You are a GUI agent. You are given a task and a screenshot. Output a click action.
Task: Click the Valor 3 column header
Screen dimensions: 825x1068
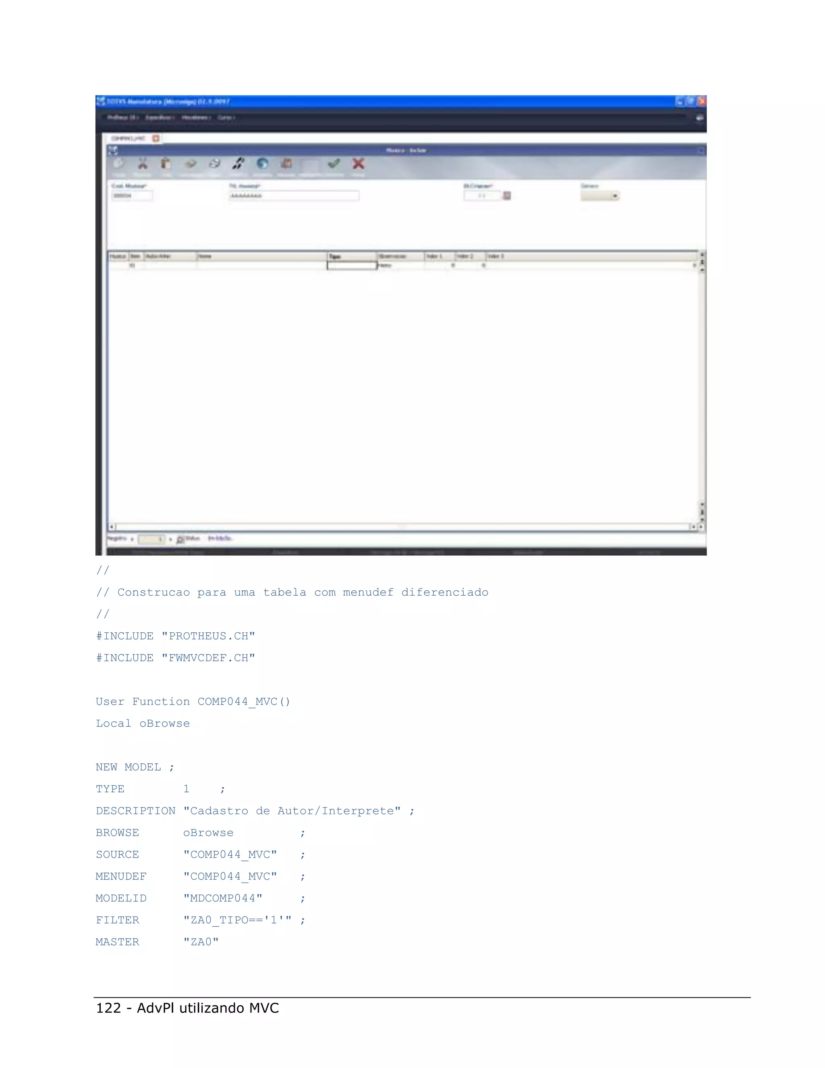coord(591,256)
